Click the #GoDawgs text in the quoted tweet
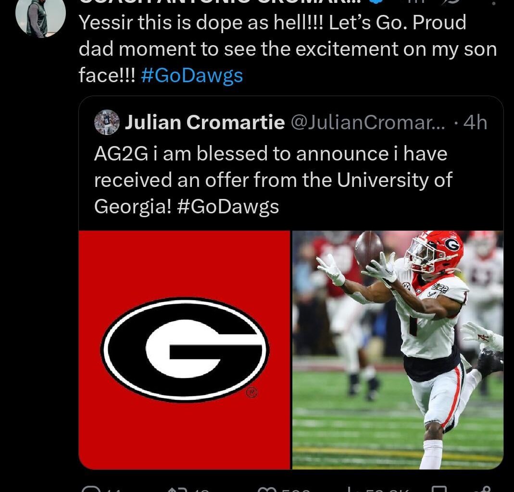The height and width of the screenshot is (492, 514). [x=228, y=206]
